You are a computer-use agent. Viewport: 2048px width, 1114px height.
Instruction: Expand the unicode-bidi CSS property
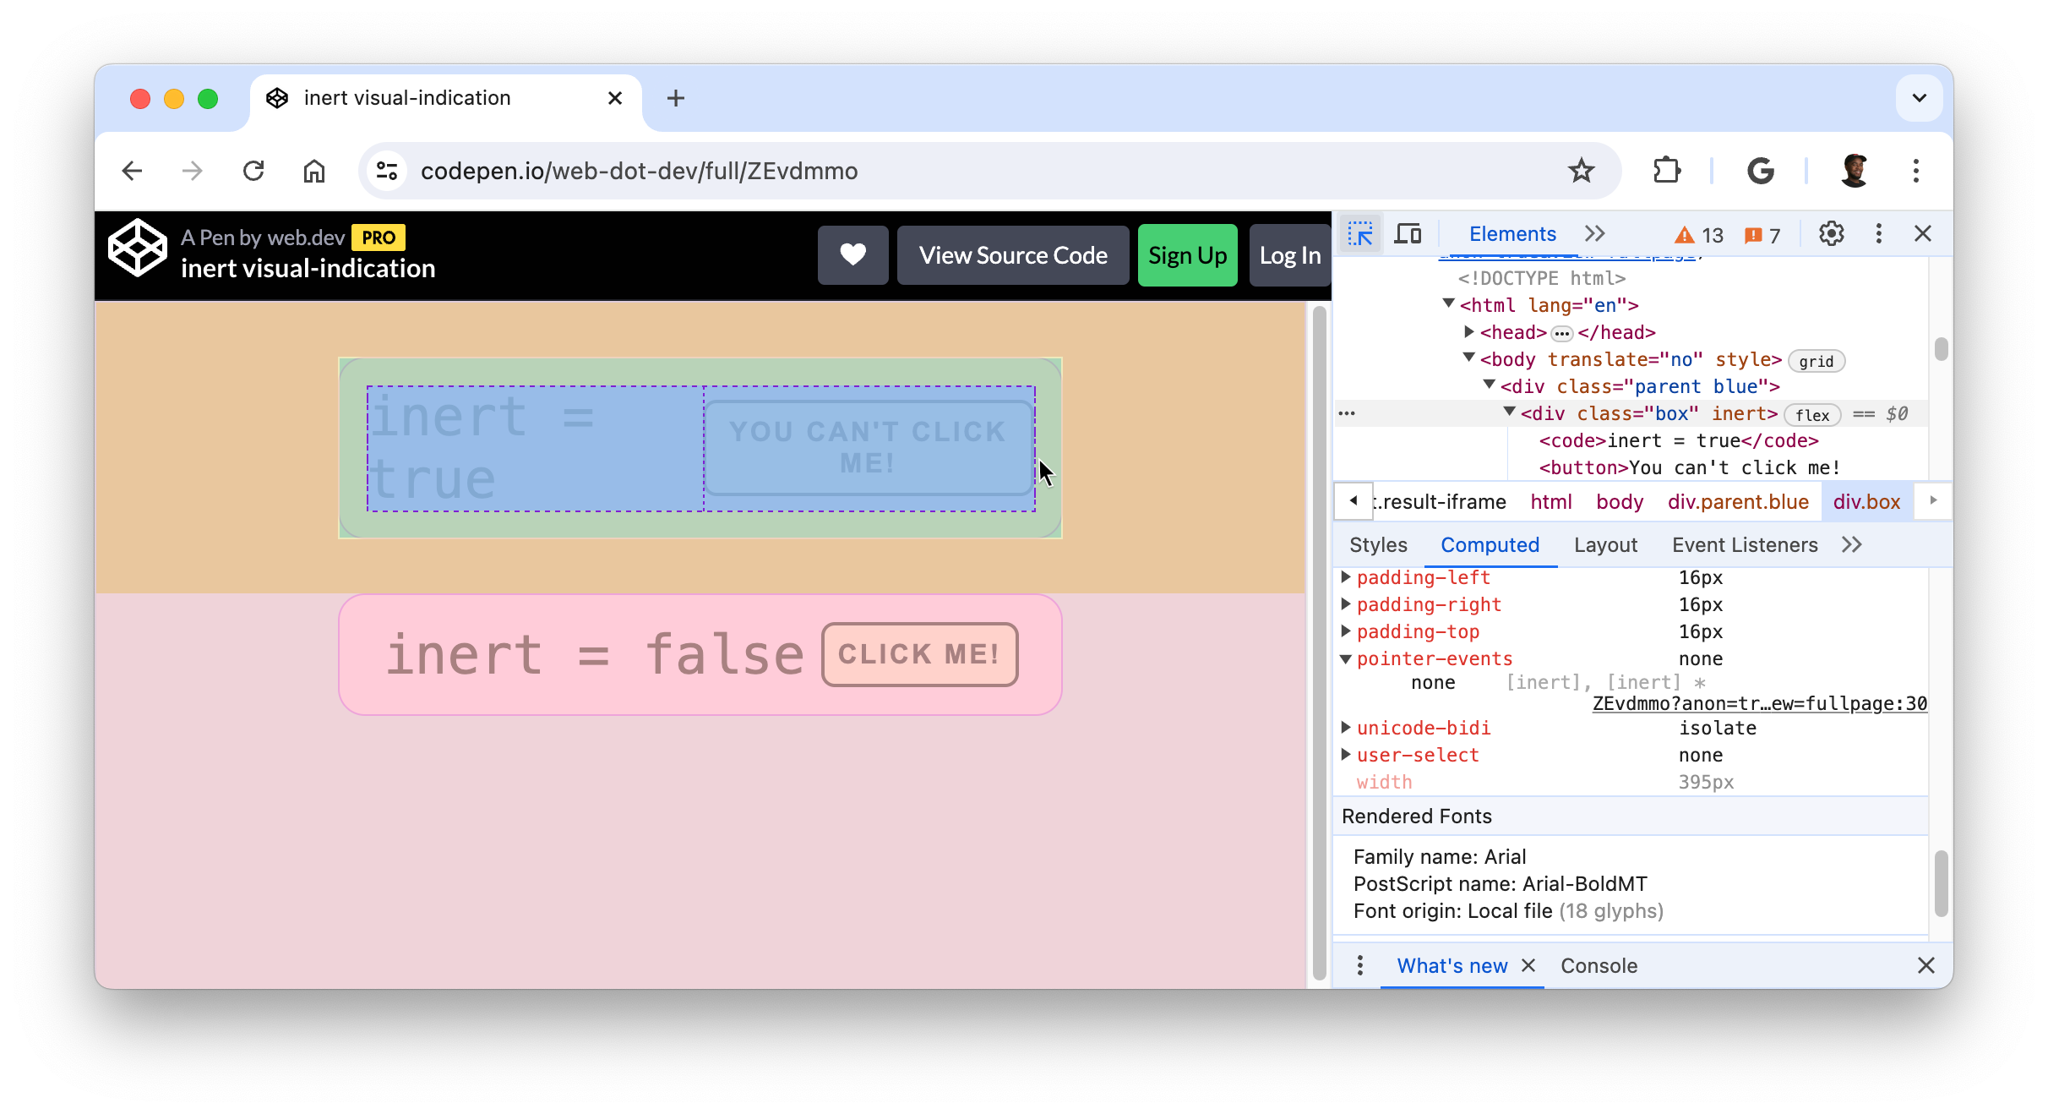tap(1345, 727)
